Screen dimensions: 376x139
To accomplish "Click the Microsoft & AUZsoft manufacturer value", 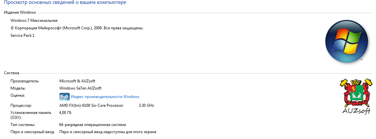I will (x=77, y=81).
